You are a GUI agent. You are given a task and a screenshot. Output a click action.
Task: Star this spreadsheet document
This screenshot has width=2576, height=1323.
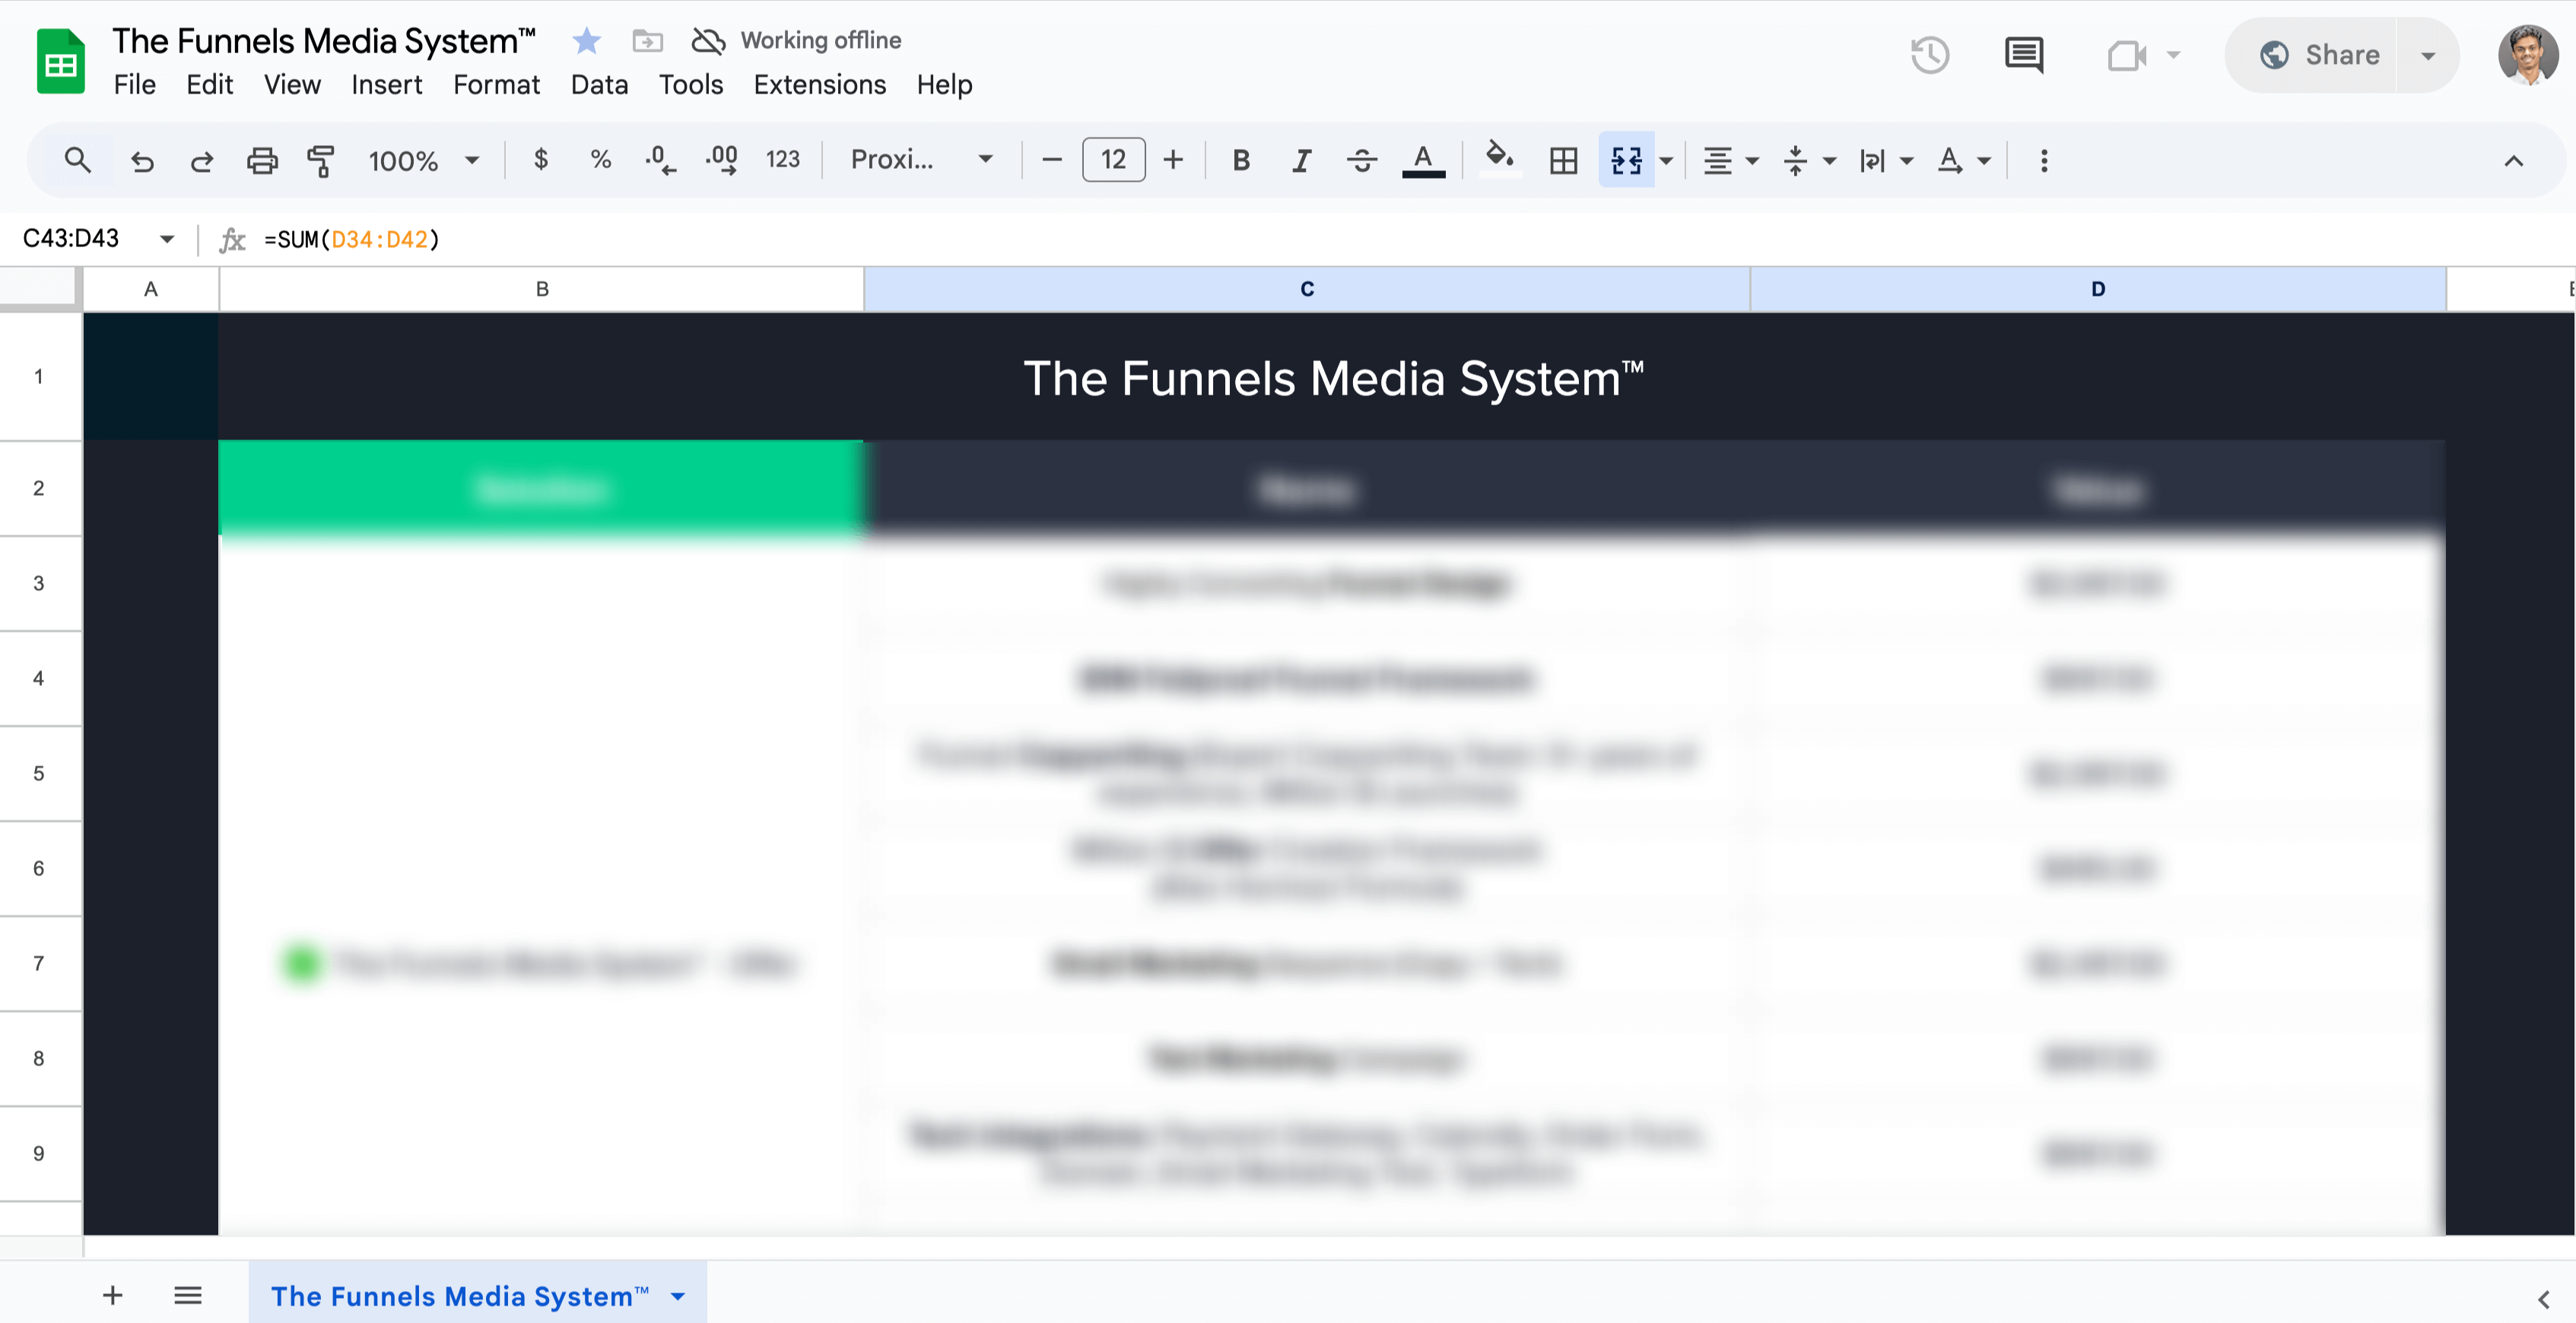587,41
